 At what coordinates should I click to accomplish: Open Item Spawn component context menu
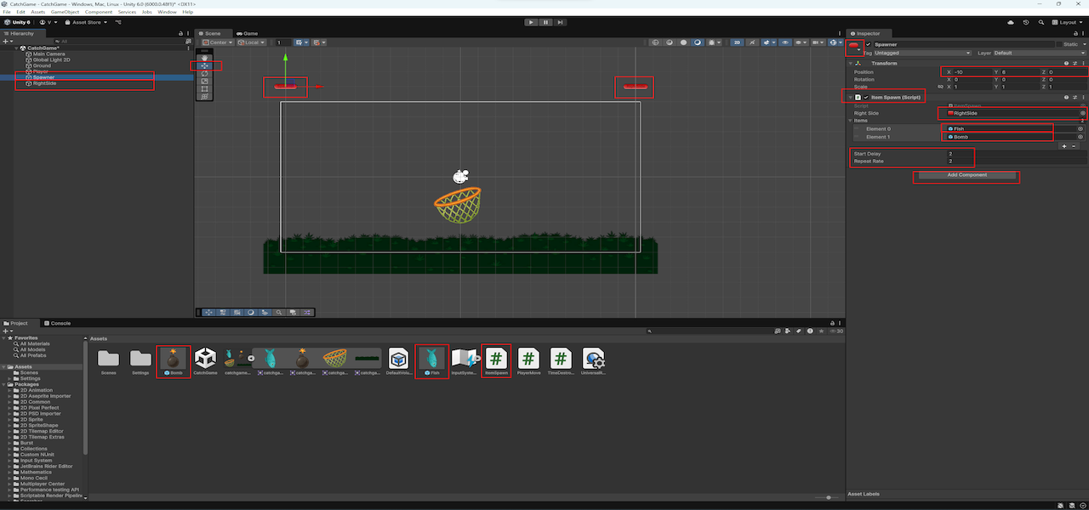(x=1082, y=97)
